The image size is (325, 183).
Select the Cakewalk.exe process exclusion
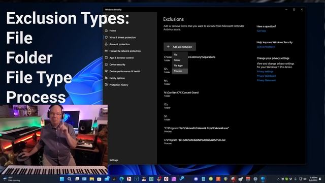tap(197, 130)
